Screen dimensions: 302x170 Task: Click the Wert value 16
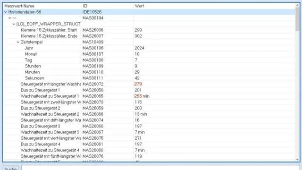[137, 120]
